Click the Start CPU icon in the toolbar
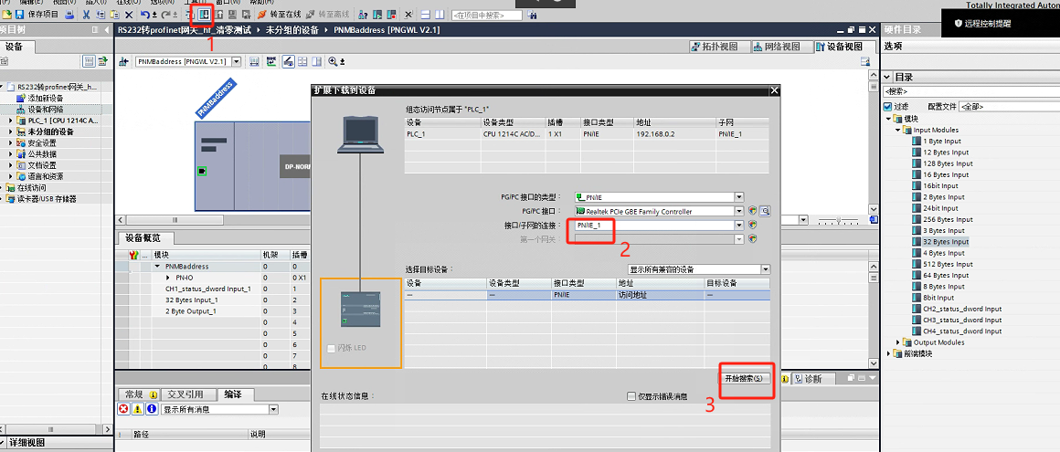 [378, 14]
